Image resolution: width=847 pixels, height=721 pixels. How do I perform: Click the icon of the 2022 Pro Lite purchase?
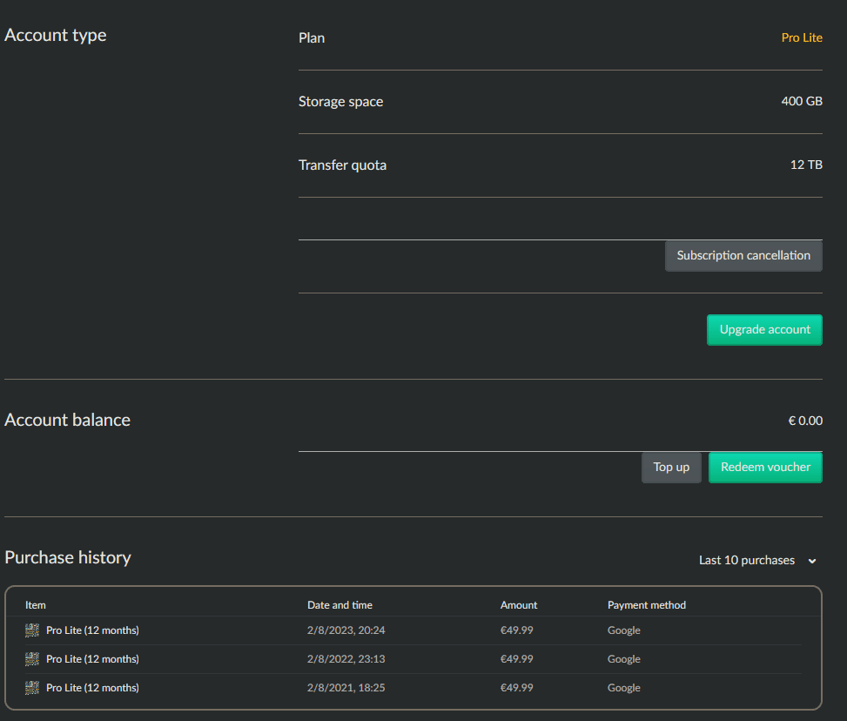(32, 659)
